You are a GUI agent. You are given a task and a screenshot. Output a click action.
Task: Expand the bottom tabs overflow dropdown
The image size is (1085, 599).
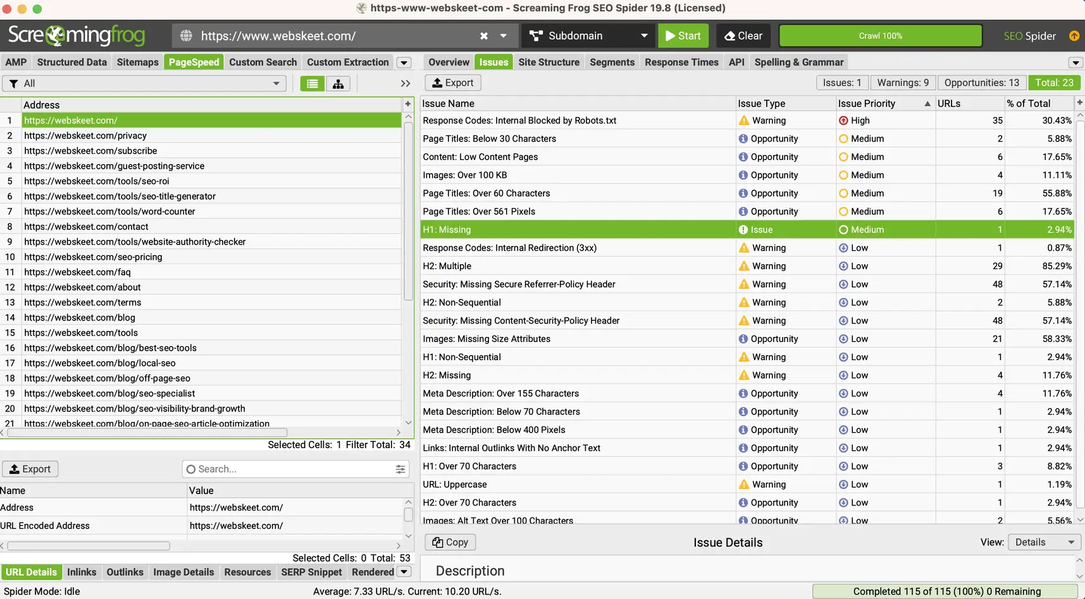[x=404, y=572]
